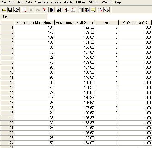Click the Print icon in toolbar
This screenshot has width=152, height=148.
click(17, 10)
